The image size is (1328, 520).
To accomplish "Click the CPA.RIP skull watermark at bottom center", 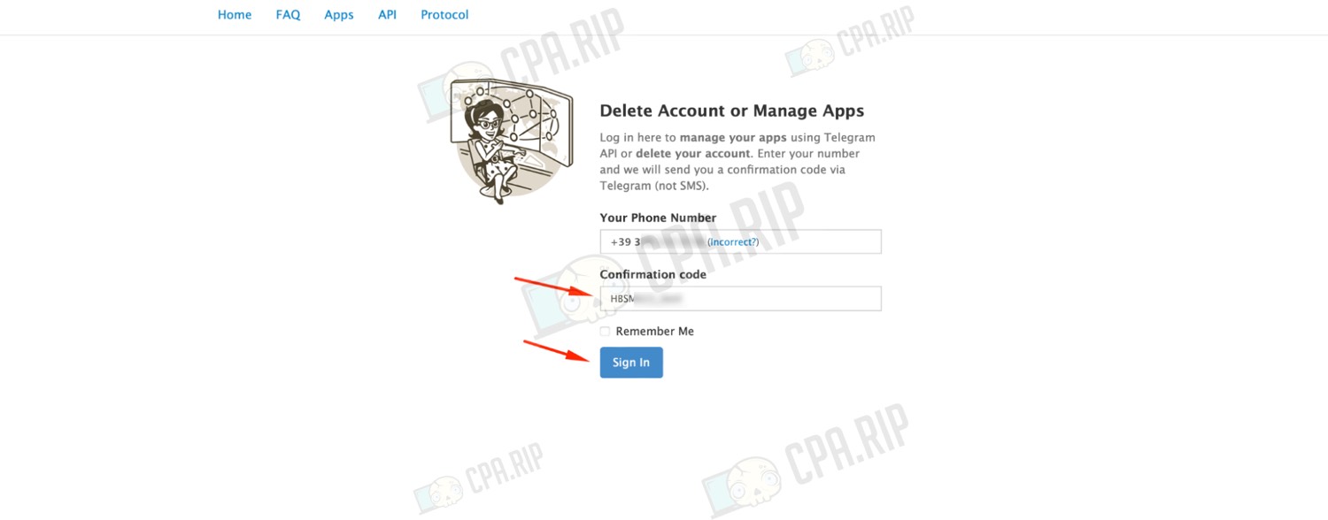I will pyautogui.click(x=806, y=460).
